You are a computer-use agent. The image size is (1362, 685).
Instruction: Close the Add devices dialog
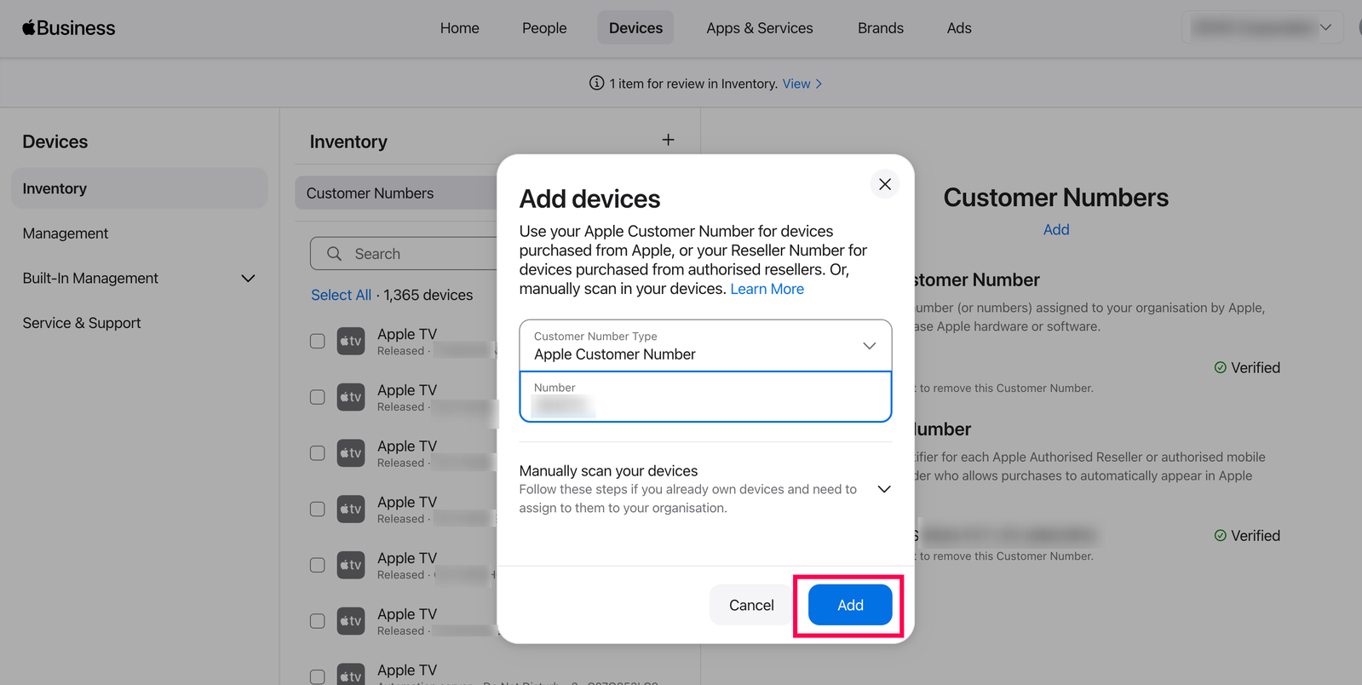(885, 184)
